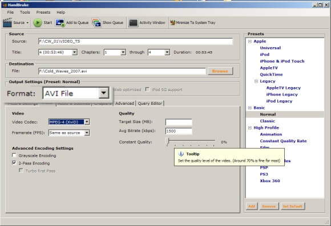The height and width of the screenshot is (226, 331).
Task: Click the Show Queue icon
Action: (x=96, y=23)
